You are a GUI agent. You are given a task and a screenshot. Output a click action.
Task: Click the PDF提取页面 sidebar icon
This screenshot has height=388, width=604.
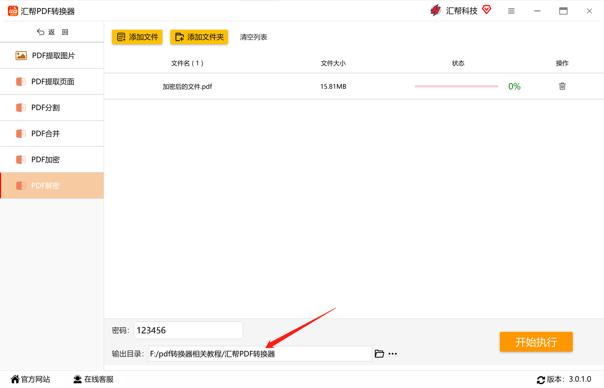[21, 82]
